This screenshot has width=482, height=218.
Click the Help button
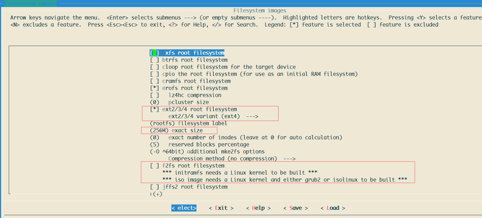click(258, 208)
